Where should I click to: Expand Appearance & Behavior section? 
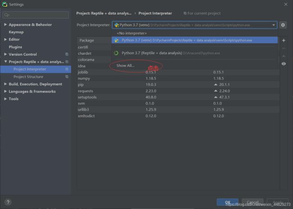[5, 24]
